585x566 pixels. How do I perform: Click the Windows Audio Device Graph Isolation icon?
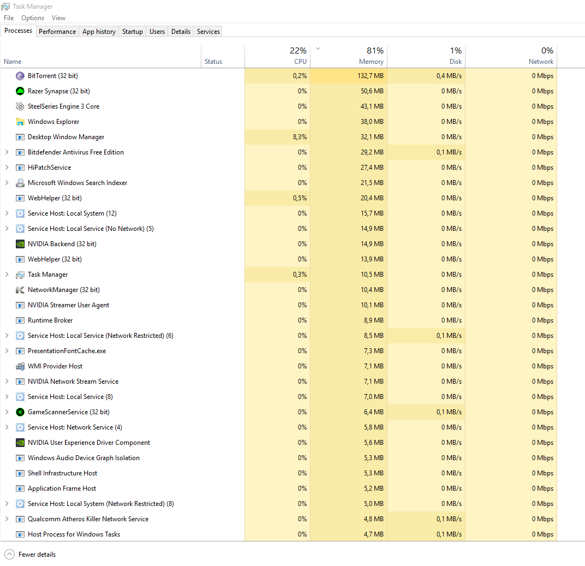[20, 458]
